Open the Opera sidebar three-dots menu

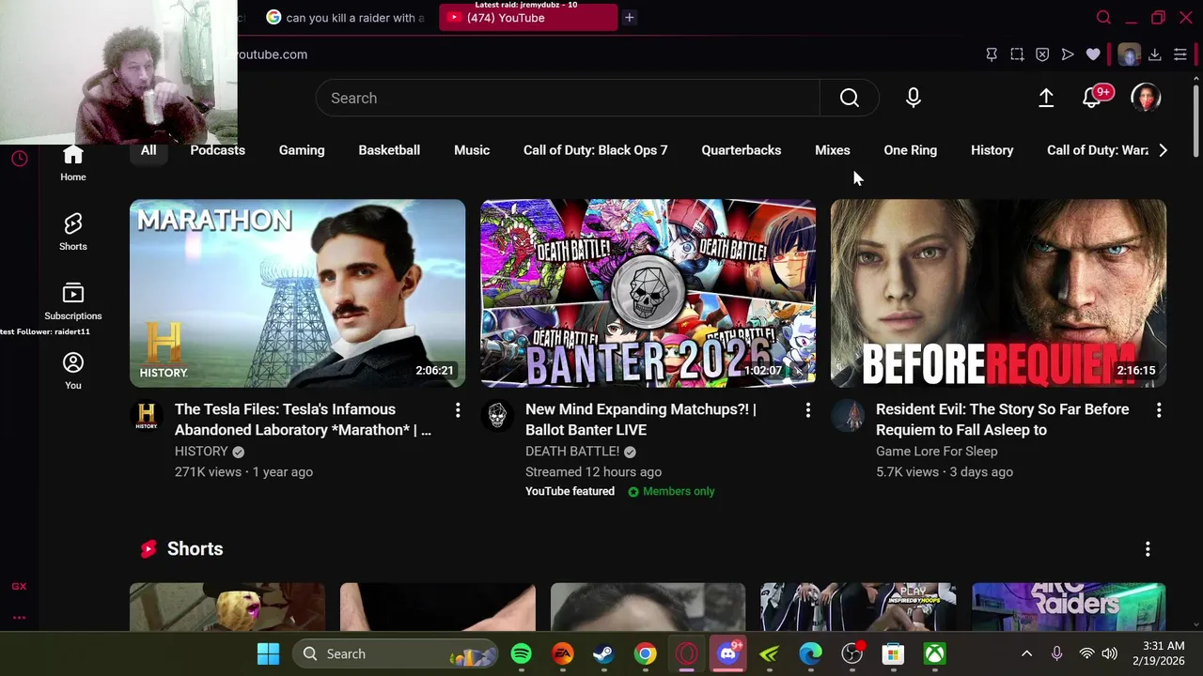pos(19,618)
